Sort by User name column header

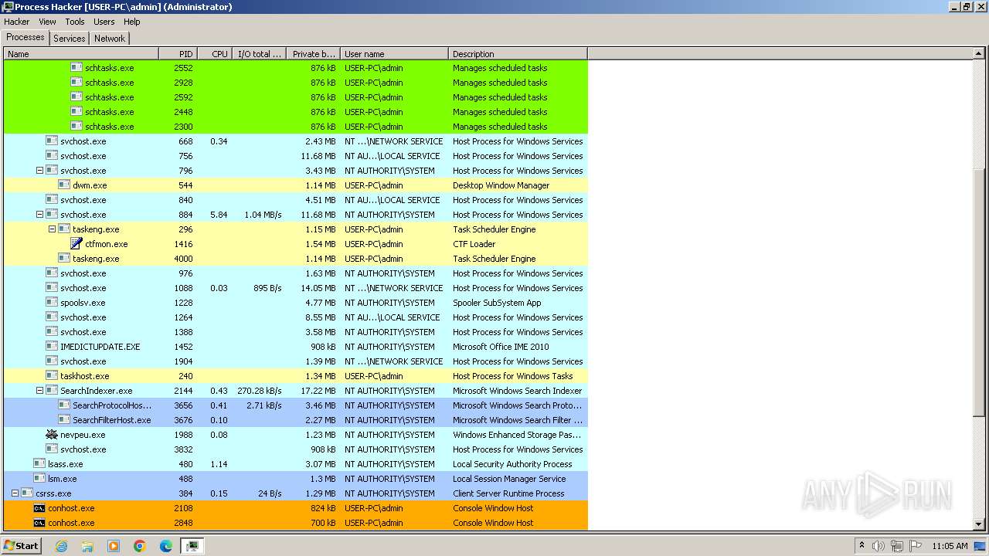coord(394,54)
